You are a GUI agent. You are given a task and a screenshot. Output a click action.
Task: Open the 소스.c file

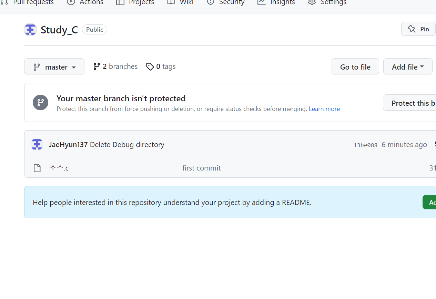tap(59, 168)
